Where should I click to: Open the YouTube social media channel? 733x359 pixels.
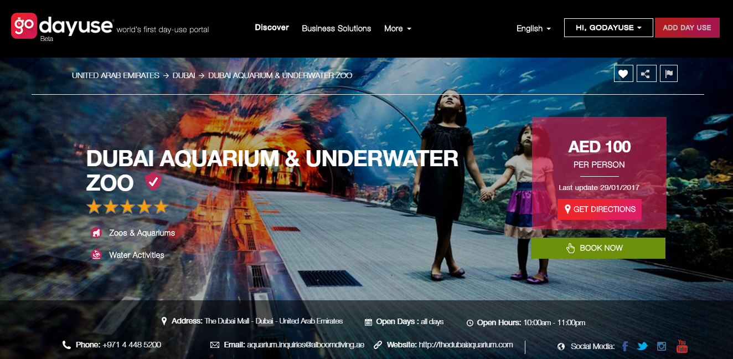click(682, 346)
